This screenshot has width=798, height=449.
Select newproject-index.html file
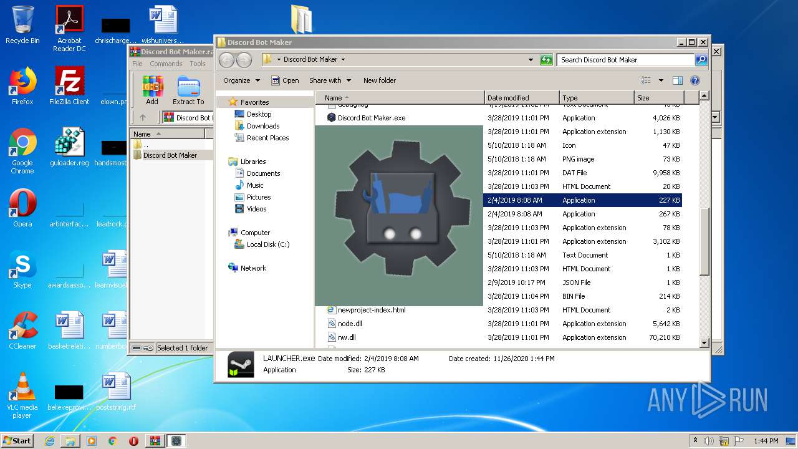pos(372,310)
